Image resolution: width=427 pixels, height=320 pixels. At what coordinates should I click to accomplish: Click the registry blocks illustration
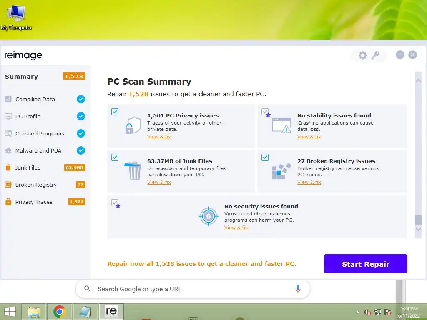281,171
